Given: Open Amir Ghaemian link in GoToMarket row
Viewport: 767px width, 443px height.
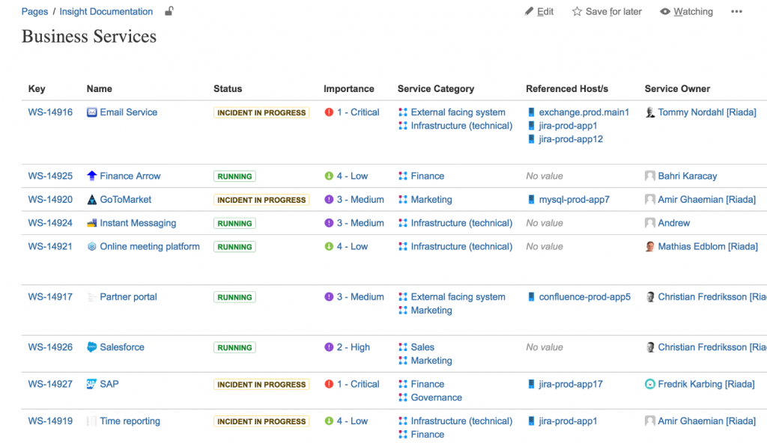Looking at the screenshot, I should (x=707, y=200).
